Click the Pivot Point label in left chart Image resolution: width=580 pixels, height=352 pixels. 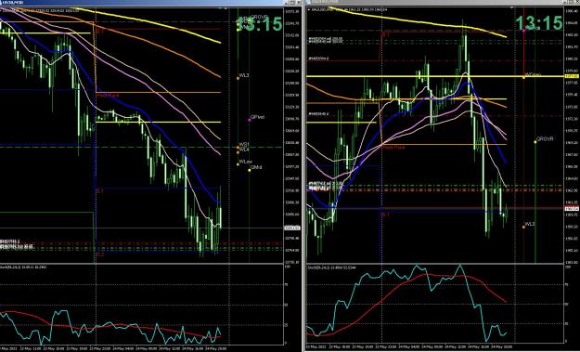coord(108,96)
